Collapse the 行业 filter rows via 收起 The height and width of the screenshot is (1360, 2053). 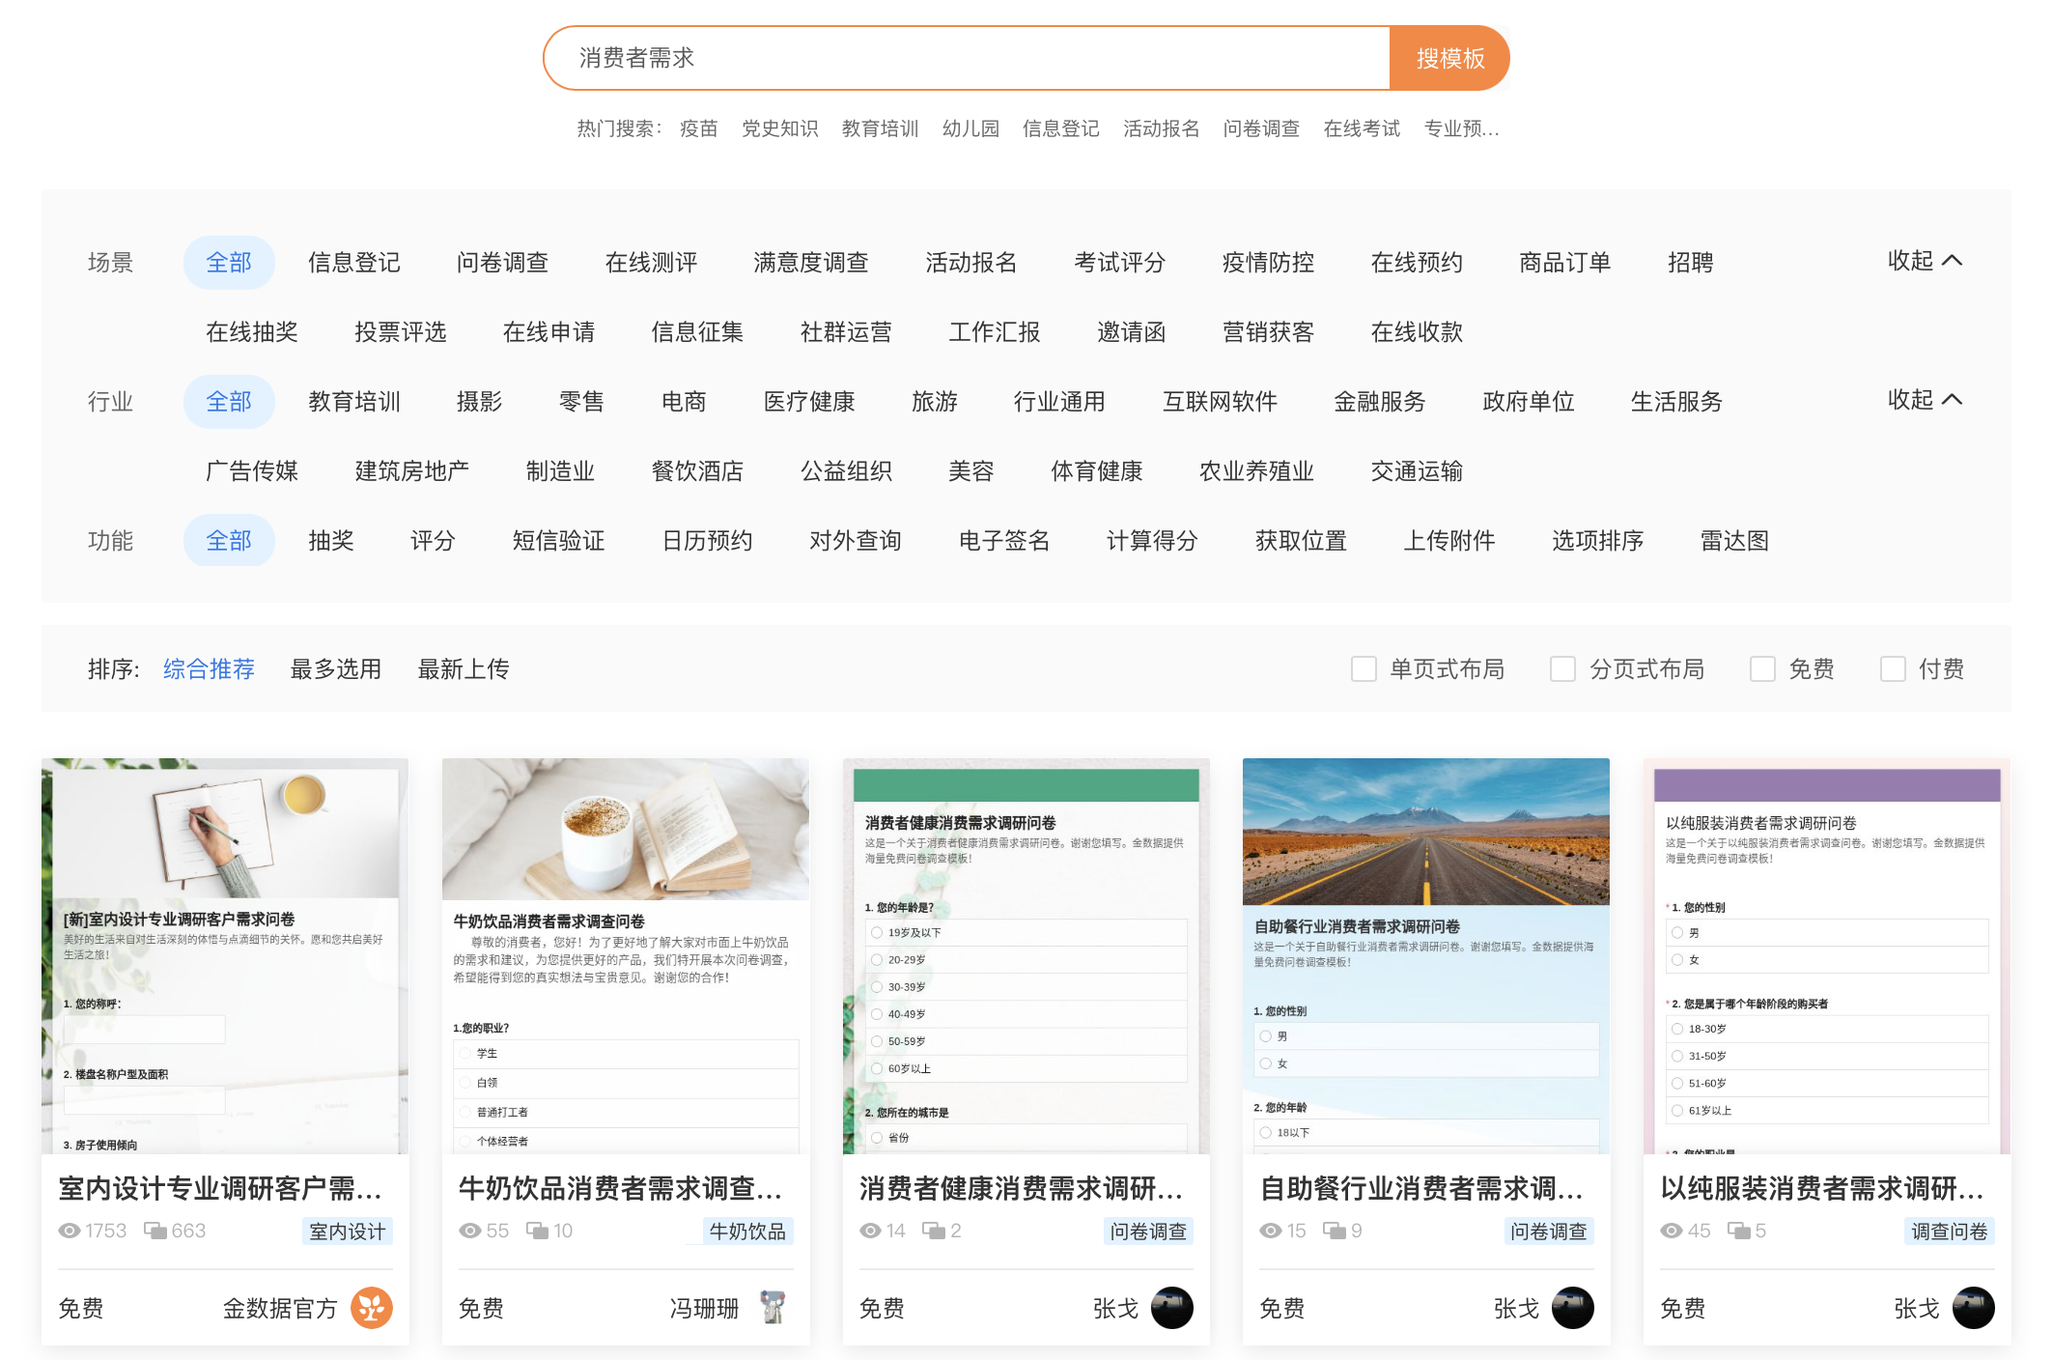(x=1925, y=400)
